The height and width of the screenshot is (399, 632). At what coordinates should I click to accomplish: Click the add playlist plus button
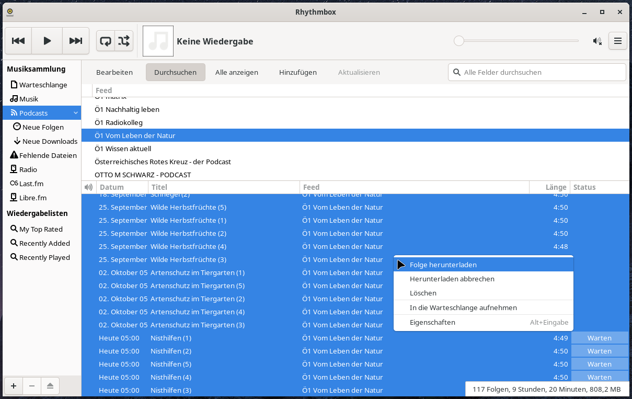14,386
